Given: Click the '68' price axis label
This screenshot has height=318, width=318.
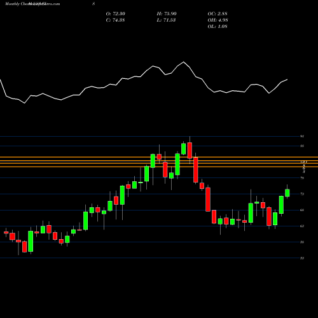Looking at the screenshot, I should pyautogui.click(x=302, y=210).
